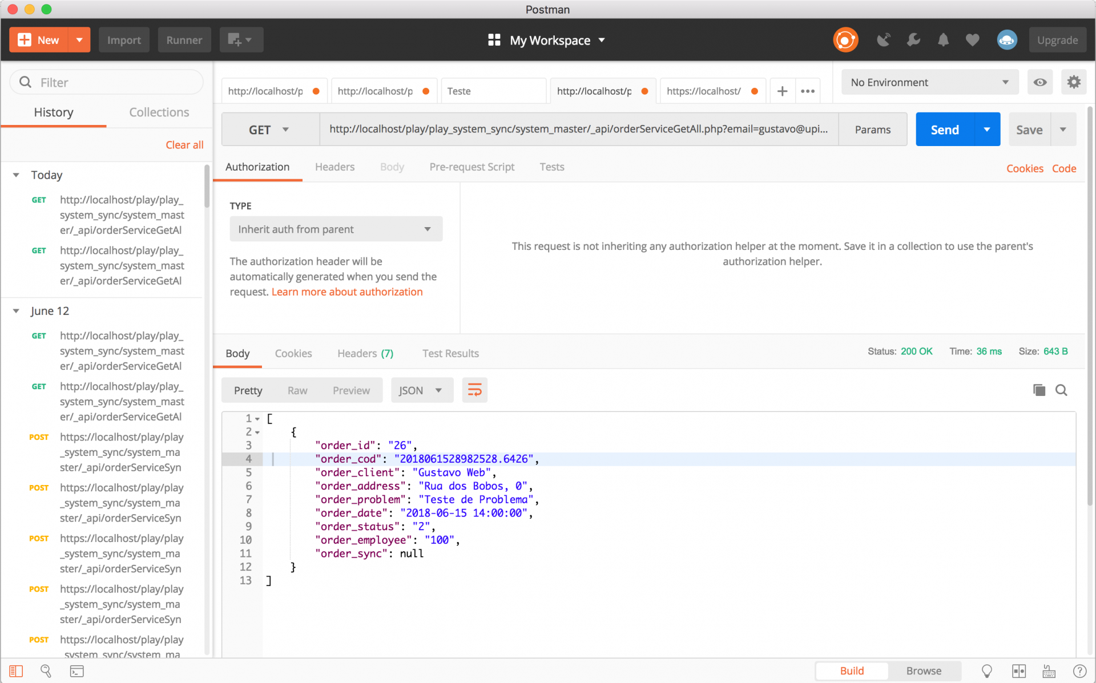Switch to the Collections tab
The image size is (1096, 683).
tap(159, 112)
